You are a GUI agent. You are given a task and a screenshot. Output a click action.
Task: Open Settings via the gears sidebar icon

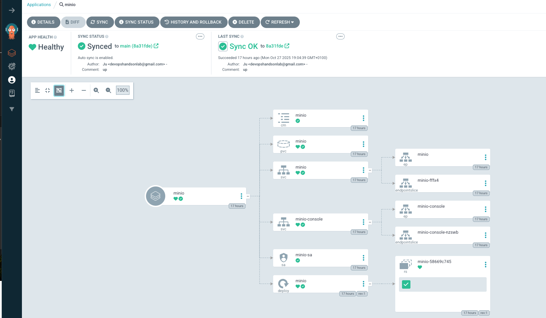click(x=12, y=66)
